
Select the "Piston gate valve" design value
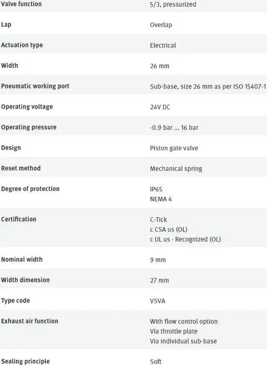click(x=174, y=148)
